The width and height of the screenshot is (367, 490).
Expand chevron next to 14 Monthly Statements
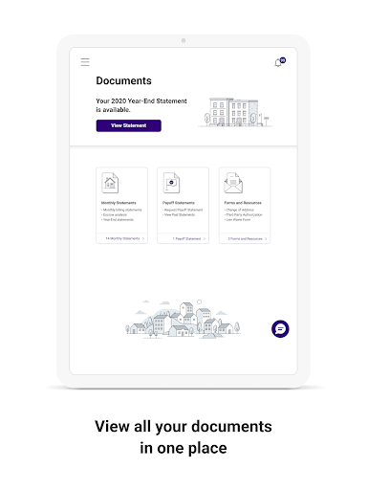click(x=143, y=238)
